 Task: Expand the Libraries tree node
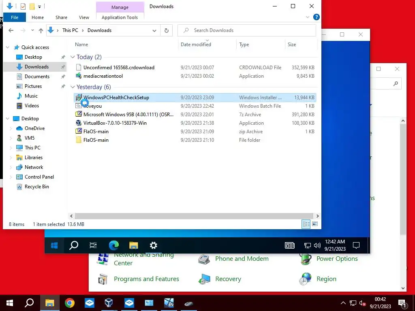[x=11, y=158]
